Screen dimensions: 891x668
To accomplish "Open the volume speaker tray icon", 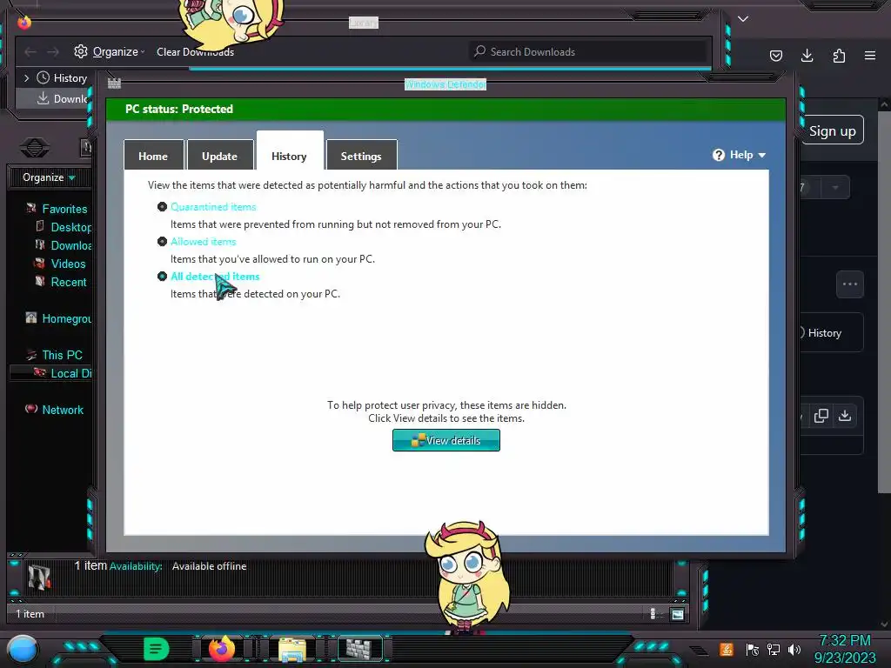I will (x=794, y=649).
